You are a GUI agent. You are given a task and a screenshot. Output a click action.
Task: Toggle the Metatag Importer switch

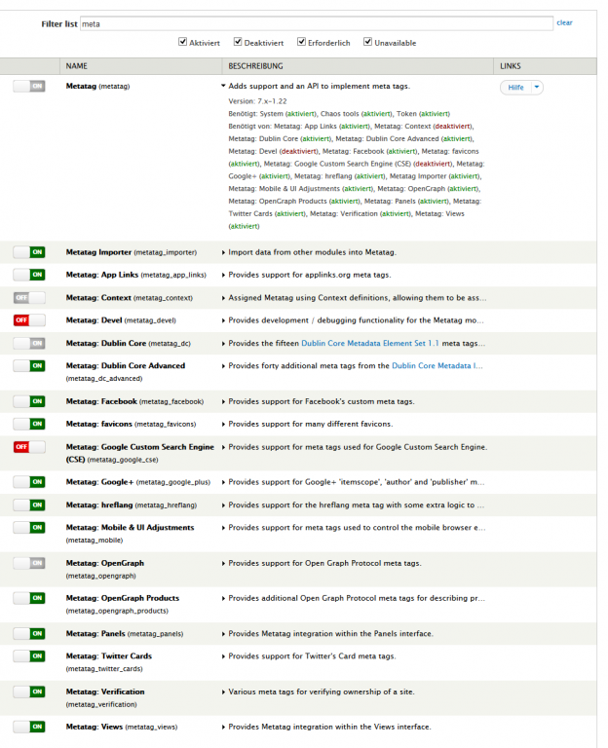[29, 251]
